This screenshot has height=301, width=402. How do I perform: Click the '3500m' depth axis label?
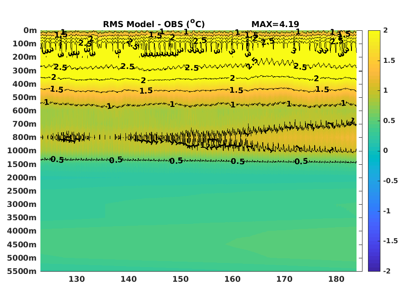[x=22, y=217]
